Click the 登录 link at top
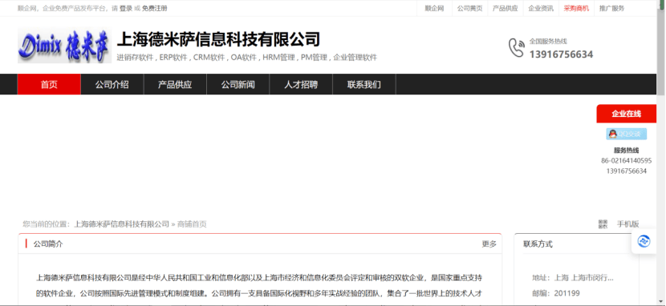This screenshot has height=306, width=666. pos(126,8)
